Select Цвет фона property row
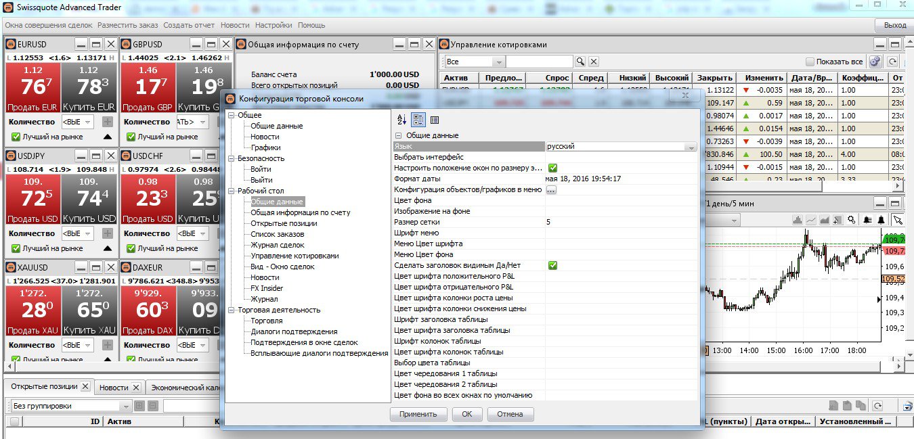Screen dimensions: 914x439 coord(545,200)
